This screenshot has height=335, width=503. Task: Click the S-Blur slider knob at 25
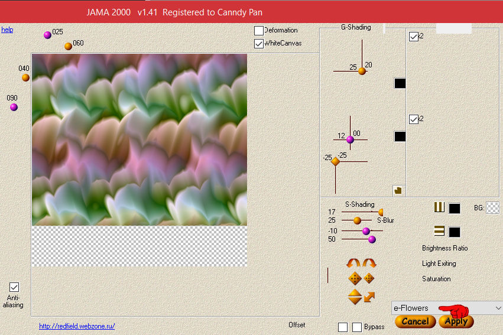(358, 220)
